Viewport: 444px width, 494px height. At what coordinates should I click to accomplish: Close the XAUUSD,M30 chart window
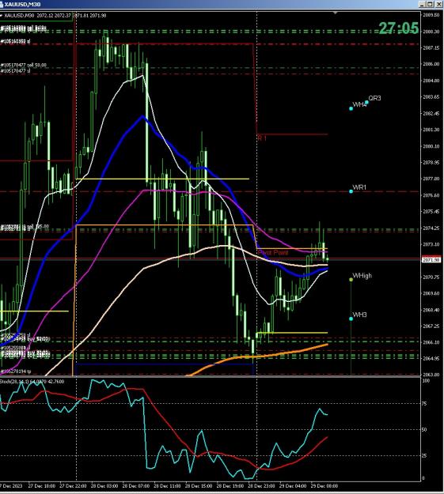[438, 4]
